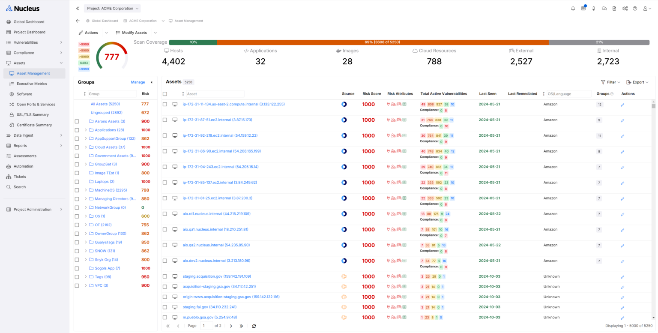Click the edit pencil action for the first asset
The width and height of the screenshot is (658, 333).
tap(622, 104)
